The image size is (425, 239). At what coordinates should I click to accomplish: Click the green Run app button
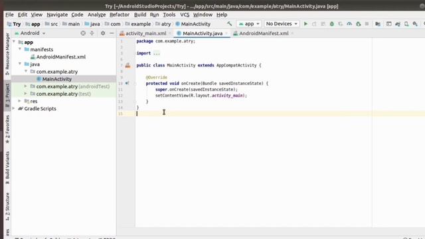point(305,24)
